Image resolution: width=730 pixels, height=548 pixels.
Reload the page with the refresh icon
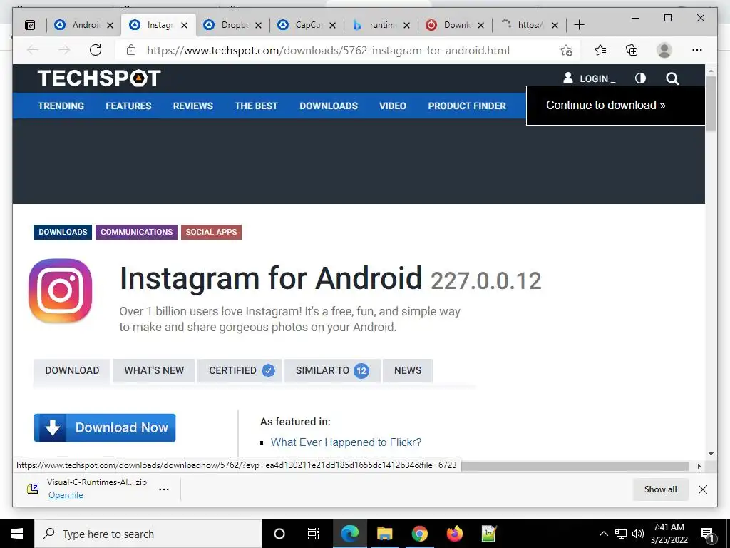pyautogui.click(x=96, y=50)
